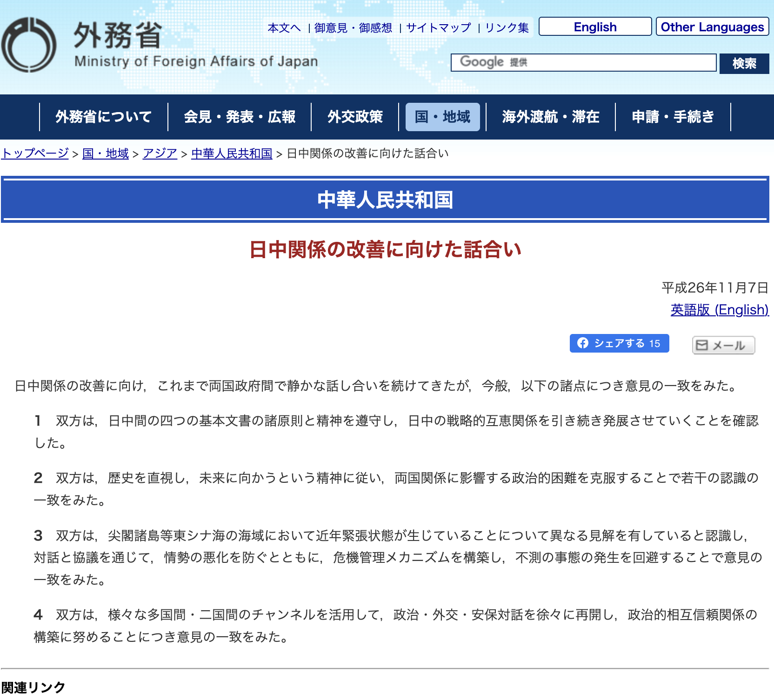Switch the site to English

595,27
